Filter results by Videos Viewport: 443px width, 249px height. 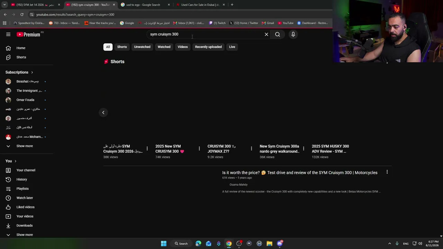pyautogui.click(x=183, y=47)
